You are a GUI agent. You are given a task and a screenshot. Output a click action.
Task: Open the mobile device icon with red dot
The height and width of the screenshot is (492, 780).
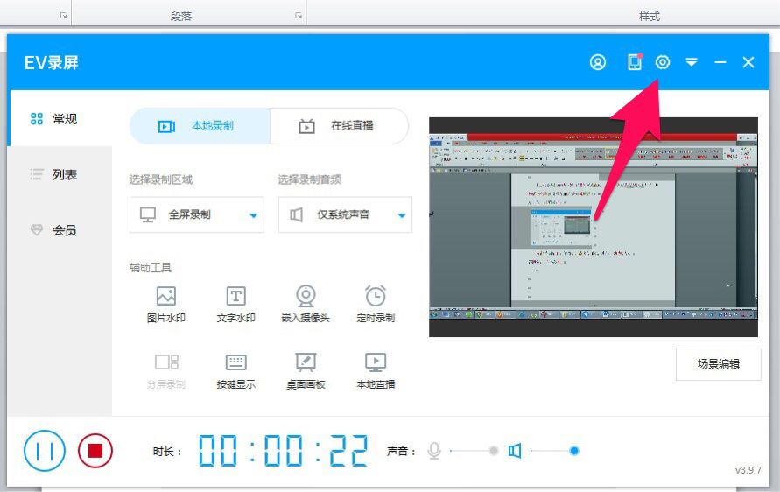(x=635, y=61)
